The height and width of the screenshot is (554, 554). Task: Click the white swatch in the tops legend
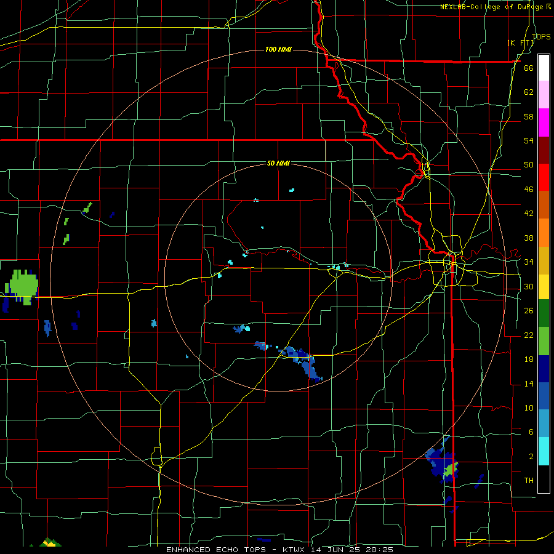click(544, 68)
